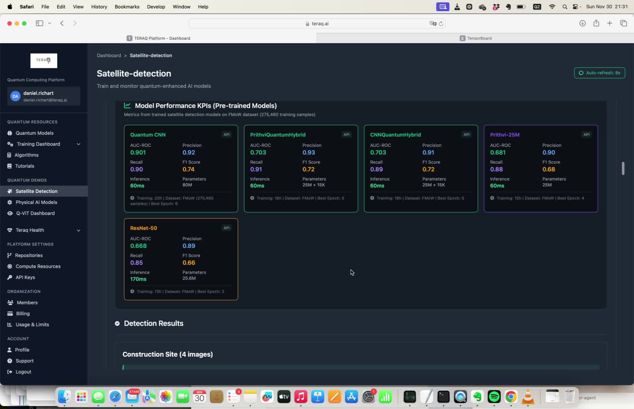This screenshot has width=634, height=409.
Task: Expand the Training Dashboard chevron
Action: tap(78, 144)
